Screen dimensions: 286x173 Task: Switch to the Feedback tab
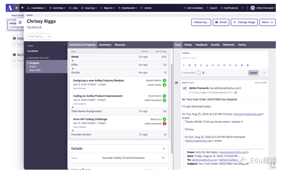tap(202, 45)
